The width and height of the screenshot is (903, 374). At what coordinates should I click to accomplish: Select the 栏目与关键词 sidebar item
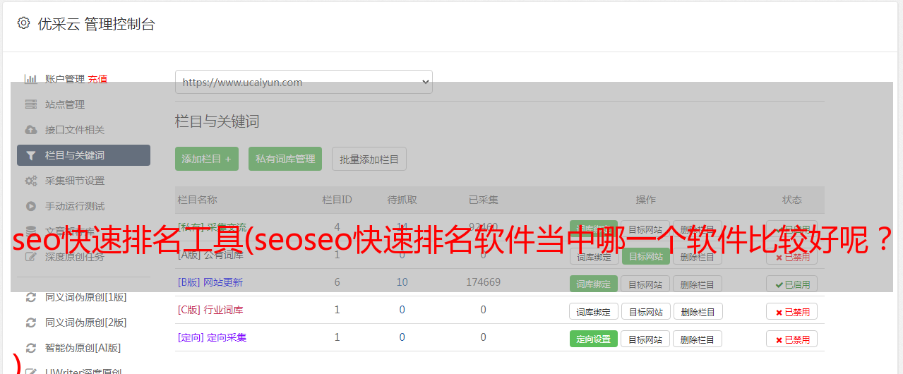[83, 155]
